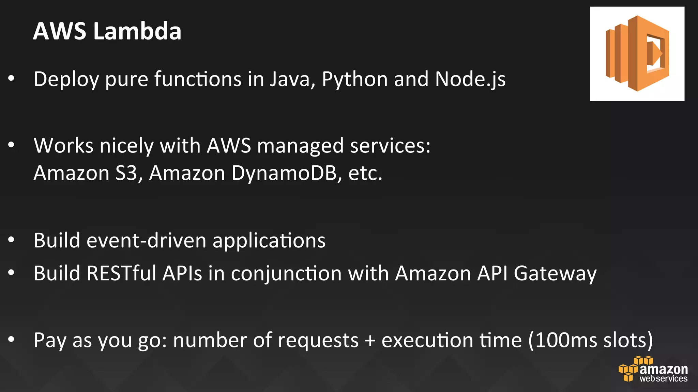The width and height of the screenshot is (698, 392).
Task: Click the bullet point before Build RESTful APIs
Action: pos(11,273)
